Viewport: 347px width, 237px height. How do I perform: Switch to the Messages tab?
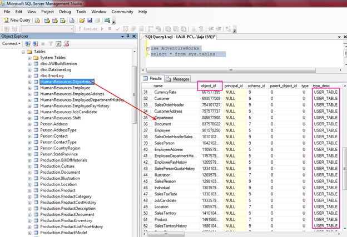click(178, 79)
